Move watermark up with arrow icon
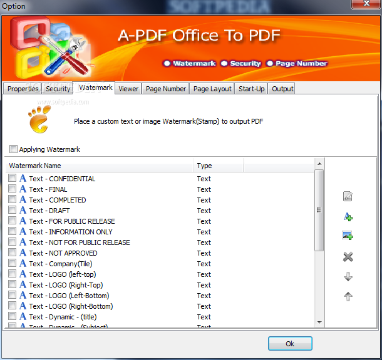The width and height of the screenshot is (382, 360). click(348, 296)
